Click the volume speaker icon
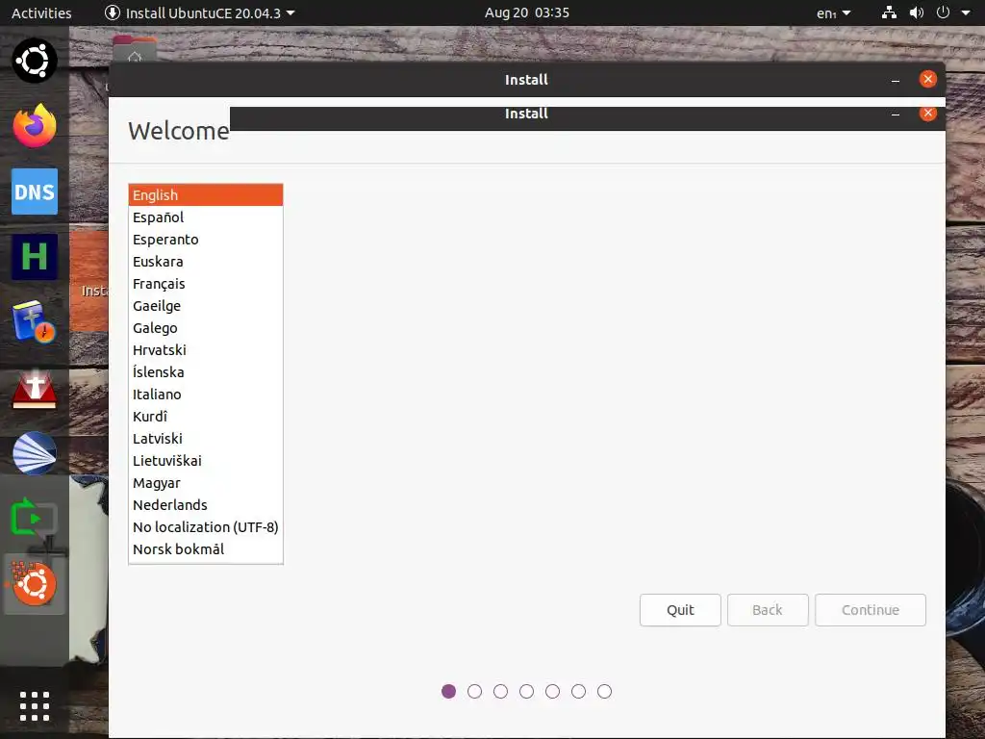The width and height of the screenshot is (985, 739). point(917,13)
